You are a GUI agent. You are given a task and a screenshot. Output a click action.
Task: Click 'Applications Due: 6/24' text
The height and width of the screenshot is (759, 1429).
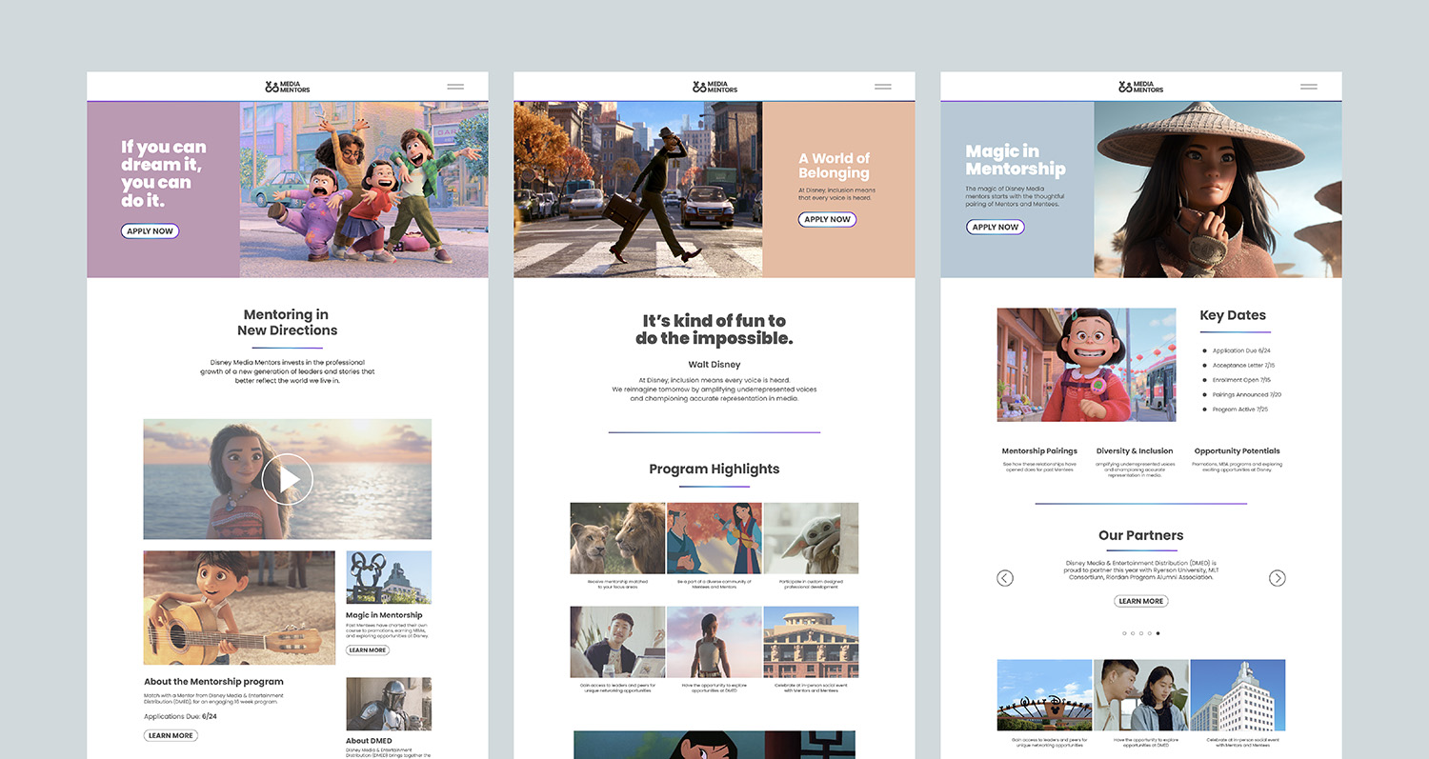coord(180,716)
